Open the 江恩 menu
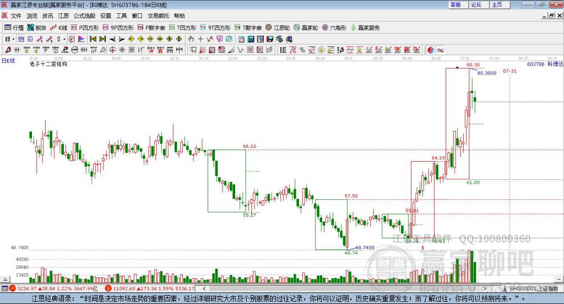This screenshot has width=564, height=304. [63, 16]
